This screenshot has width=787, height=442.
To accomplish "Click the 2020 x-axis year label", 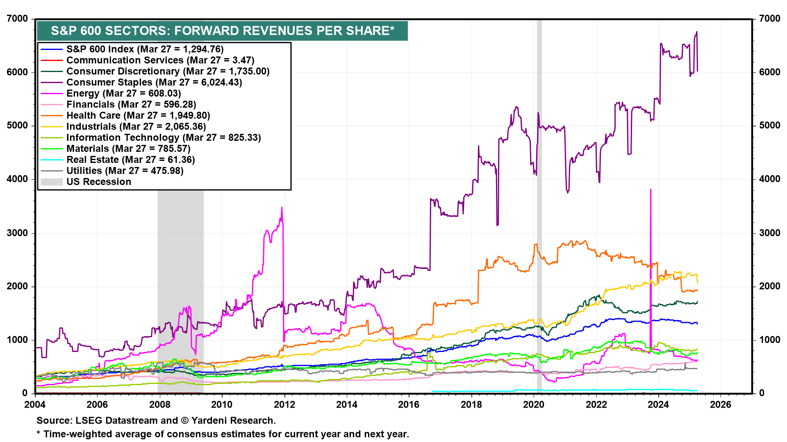I will click(534, 405).
